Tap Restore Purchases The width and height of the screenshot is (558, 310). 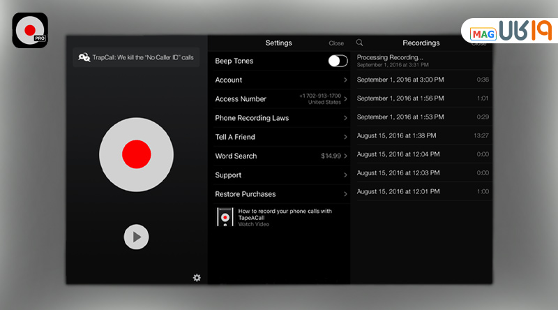tap(279, 194)
